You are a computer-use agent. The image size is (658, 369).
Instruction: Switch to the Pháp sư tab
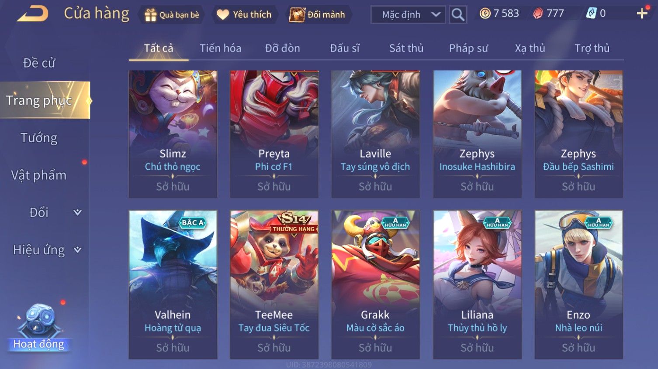tap(468, 48)
